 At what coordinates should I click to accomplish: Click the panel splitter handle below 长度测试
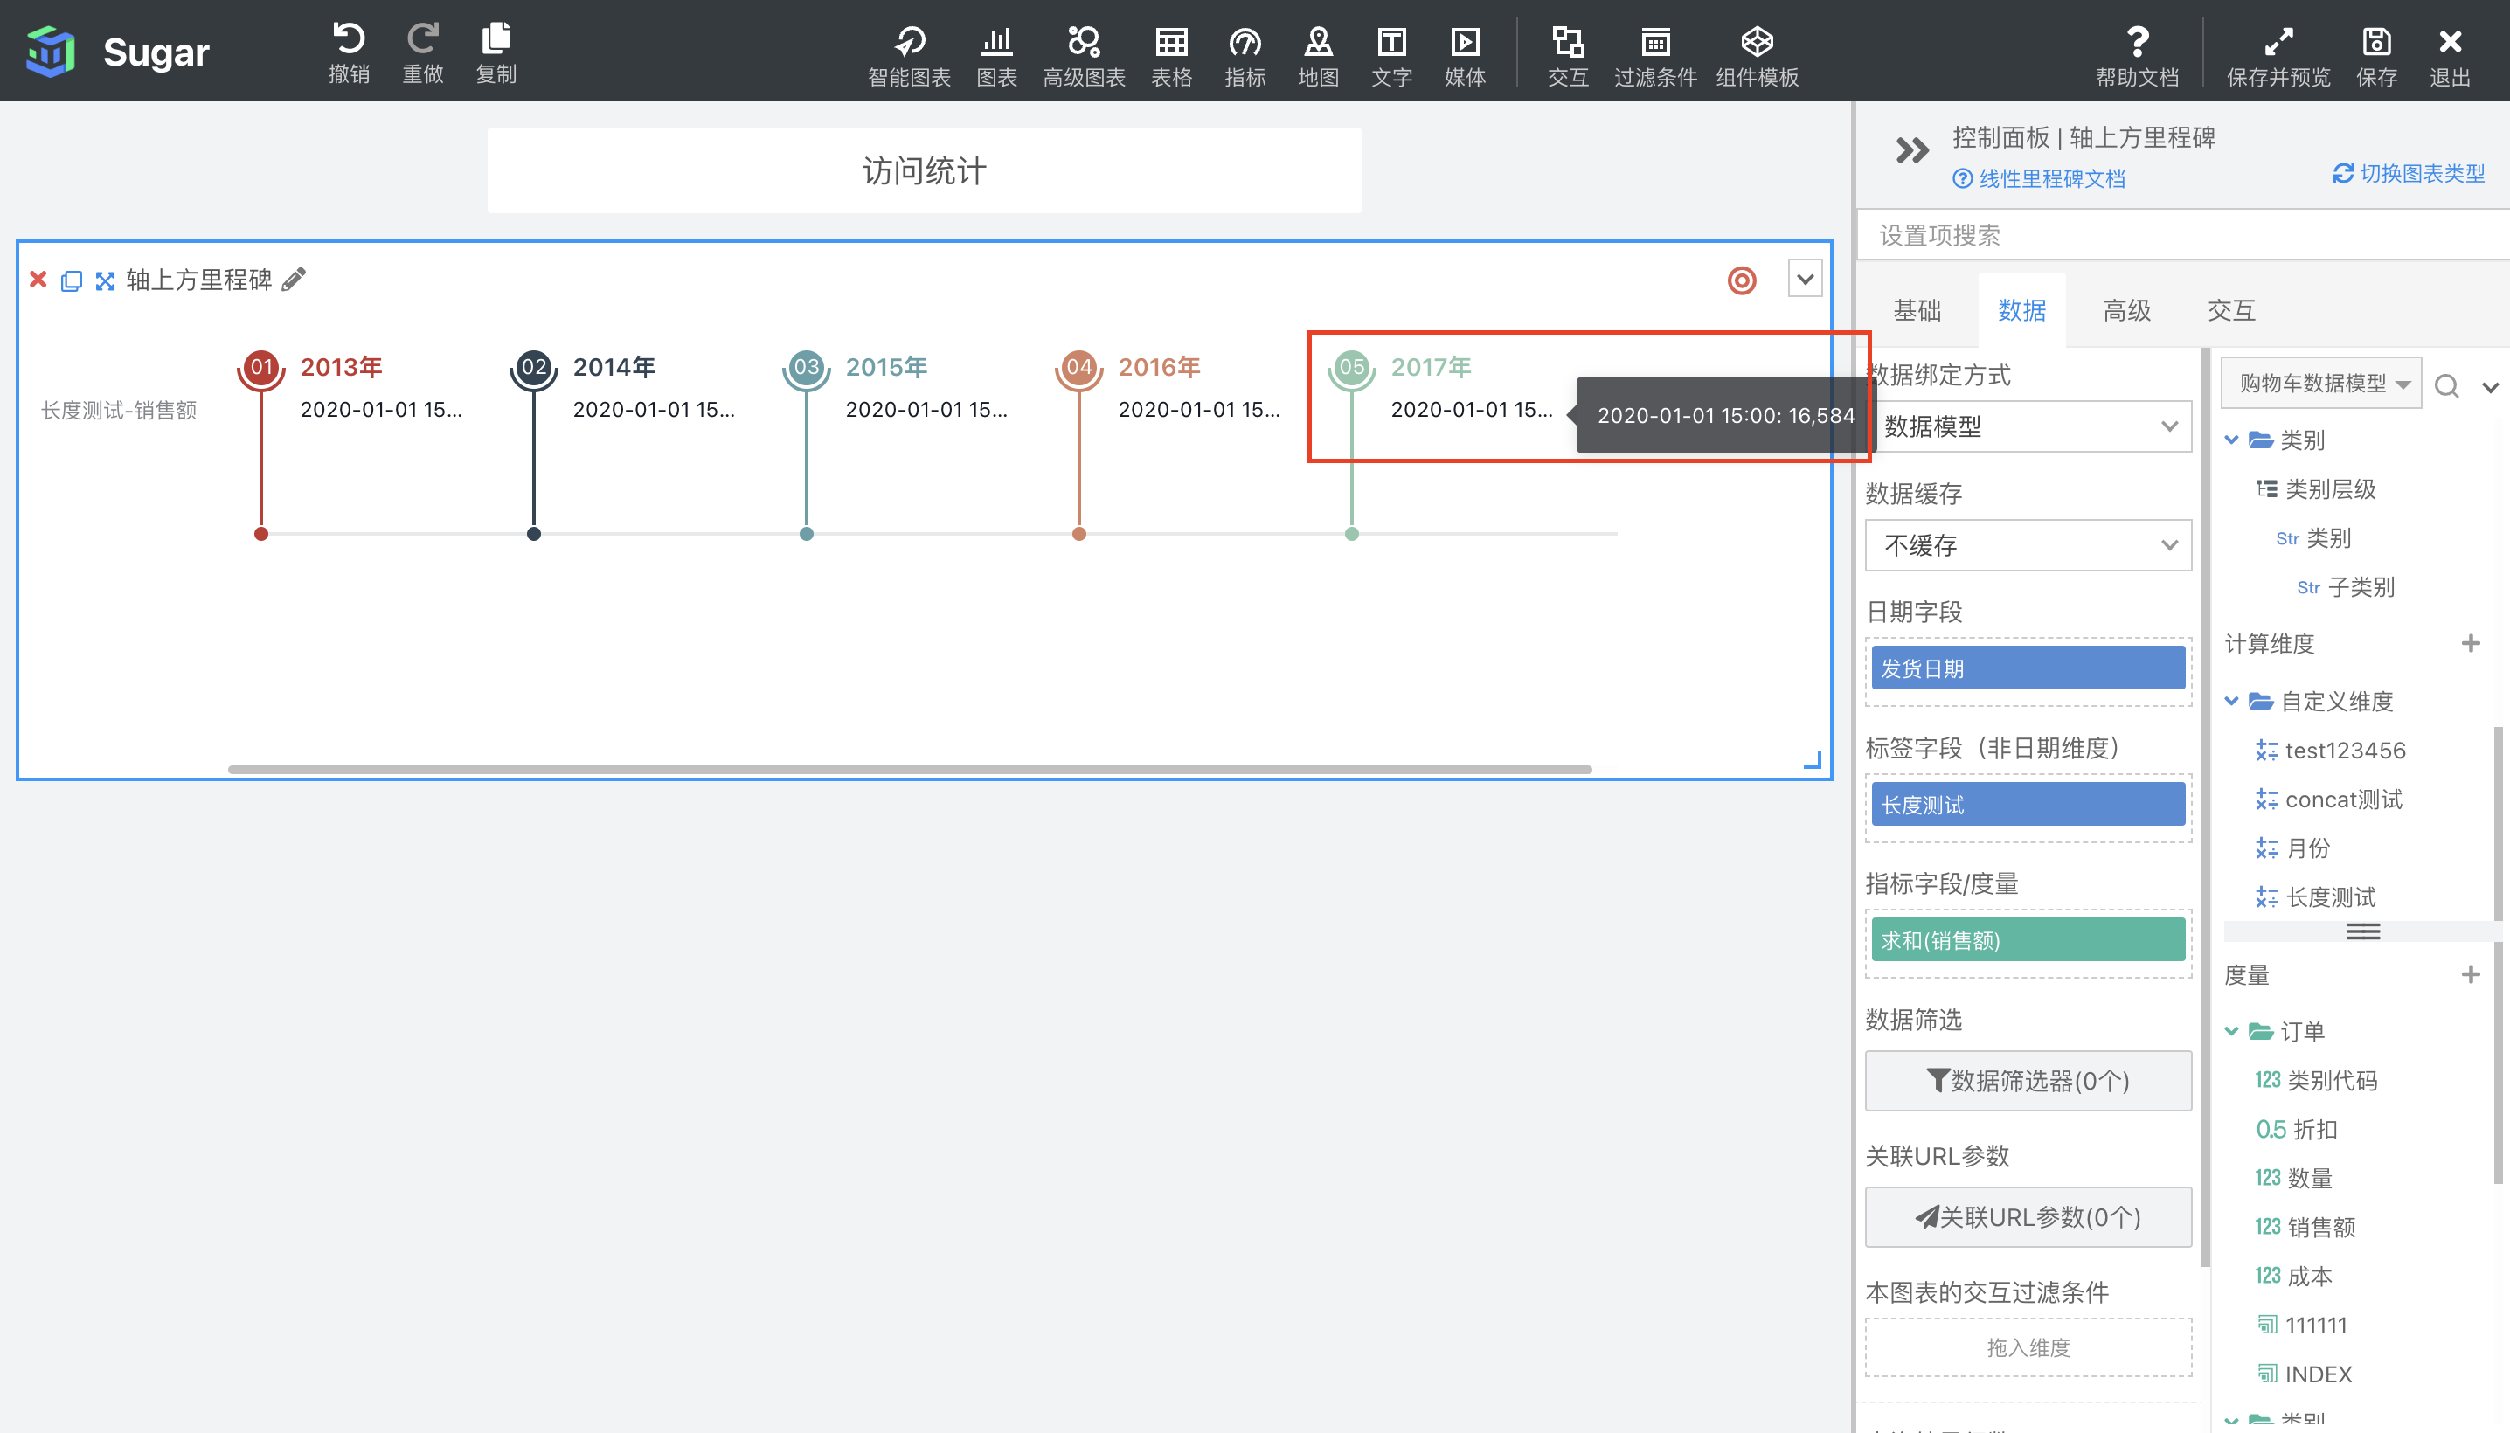2362,931
